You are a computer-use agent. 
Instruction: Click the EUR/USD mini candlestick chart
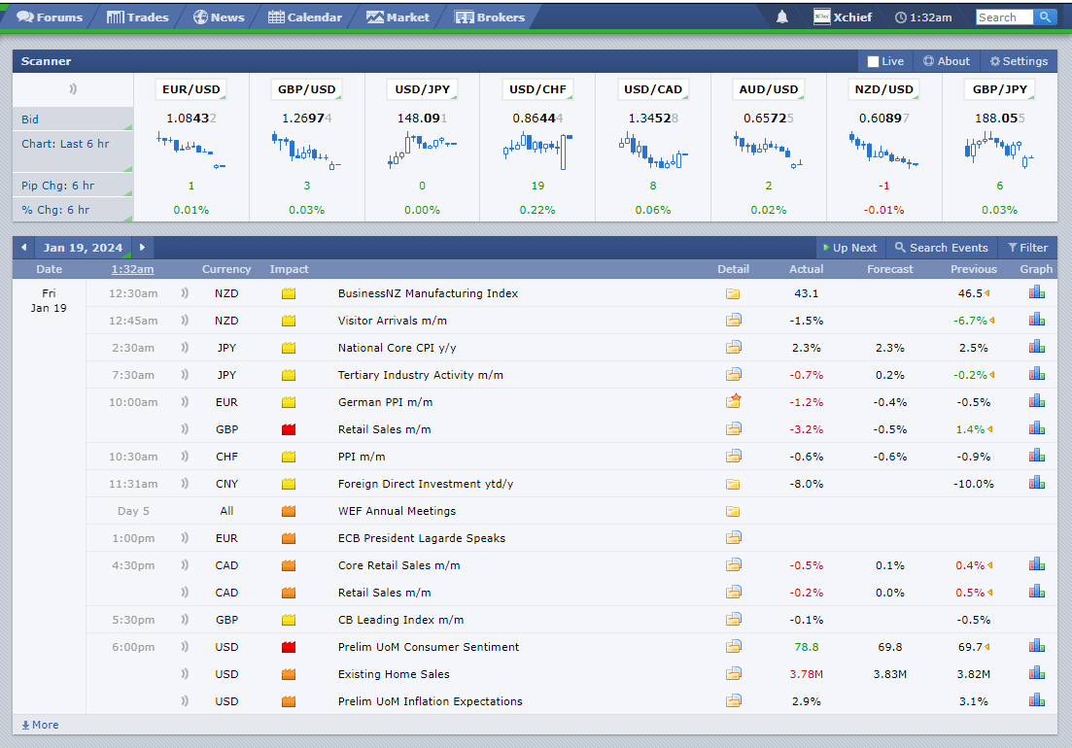coord(191,150)
